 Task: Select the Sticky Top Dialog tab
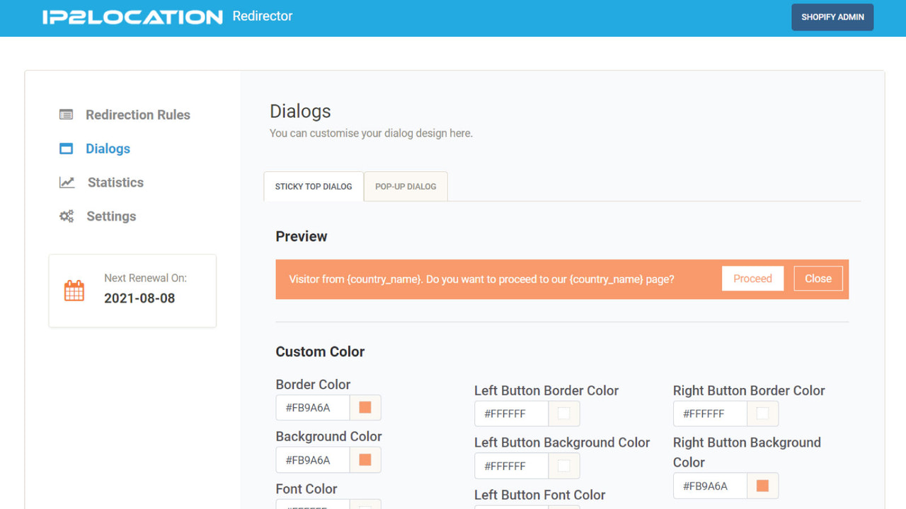[x=313, y=186]
